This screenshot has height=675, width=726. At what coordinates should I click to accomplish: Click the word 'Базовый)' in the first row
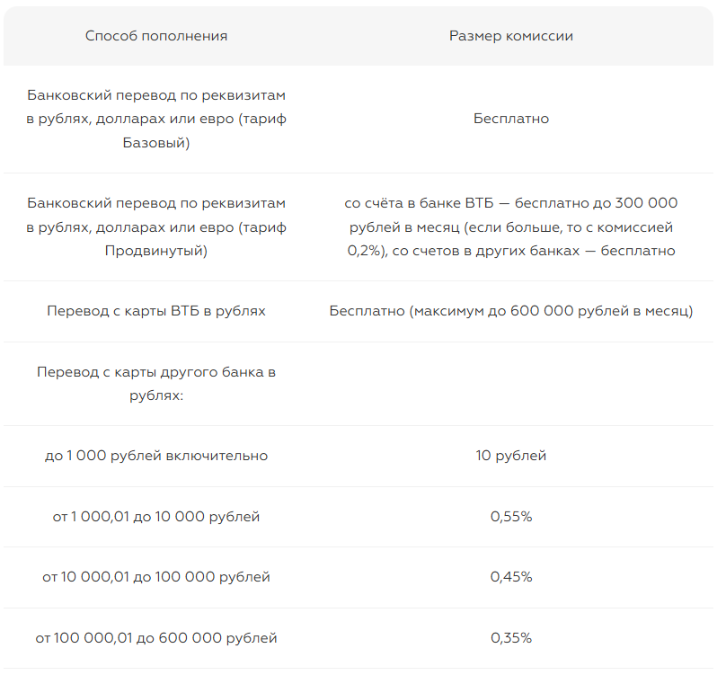click(156, 143)
